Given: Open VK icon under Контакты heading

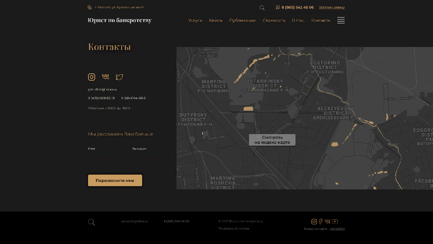Looking at the screenshot, I should pyautogui.click(x=105, y=77).
